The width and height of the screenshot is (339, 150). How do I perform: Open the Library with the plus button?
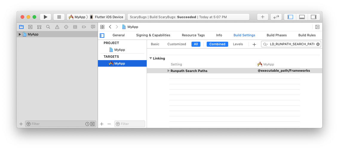pyautogui.click(x=263, y=17)
